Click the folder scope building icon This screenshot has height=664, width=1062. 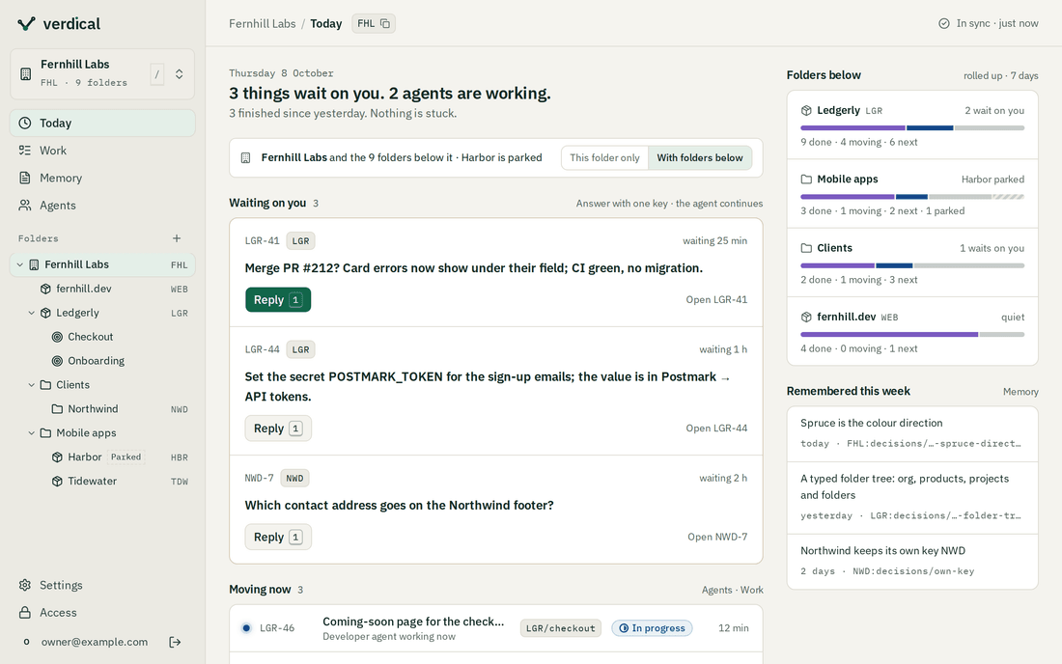click(245, 157)
